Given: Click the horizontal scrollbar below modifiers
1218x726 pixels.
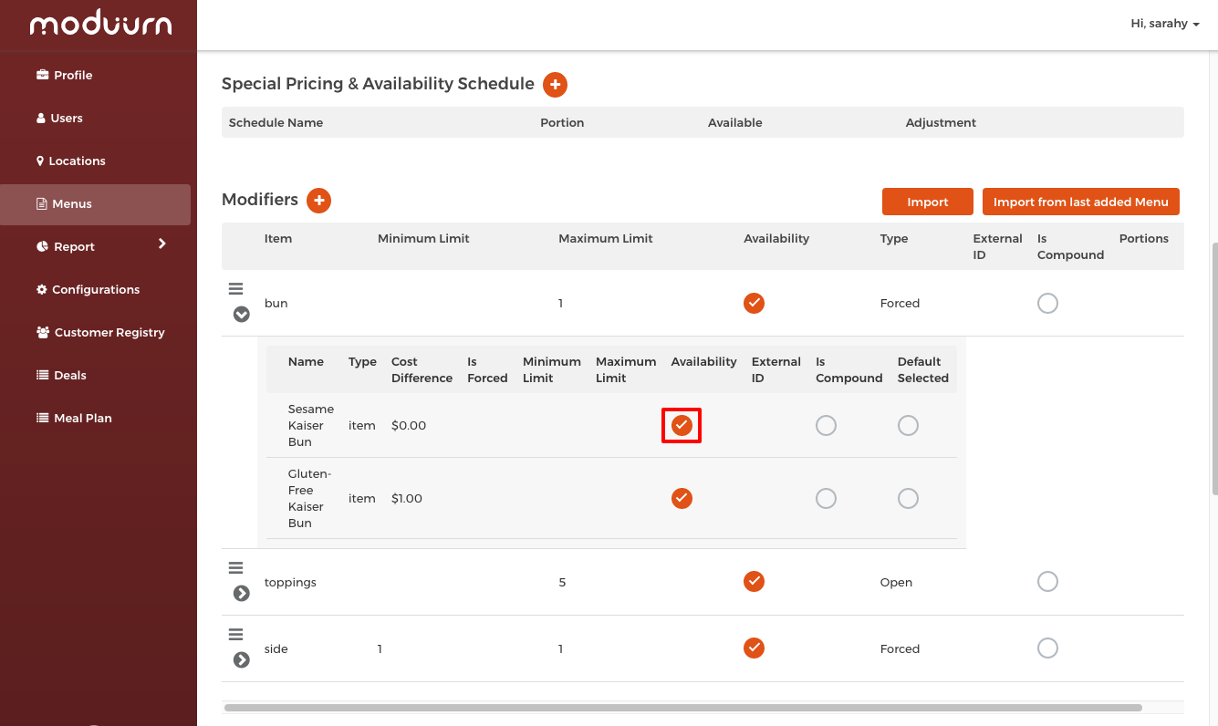Looking at the screenshot, I should [682, 708].
